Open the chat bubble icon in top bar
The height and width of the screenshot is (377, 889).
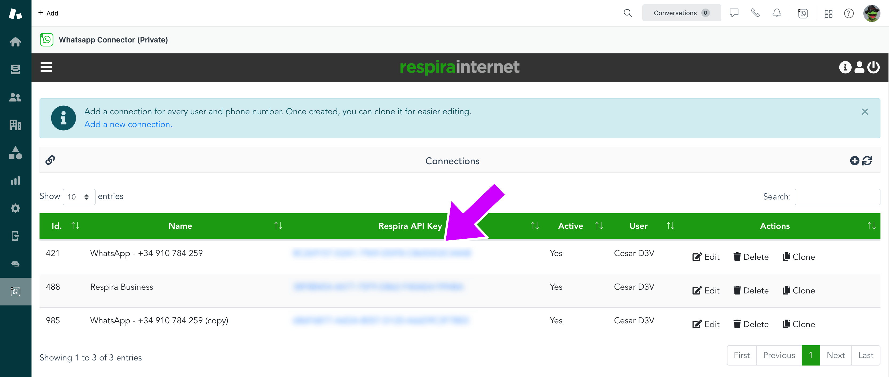(734, 13)
